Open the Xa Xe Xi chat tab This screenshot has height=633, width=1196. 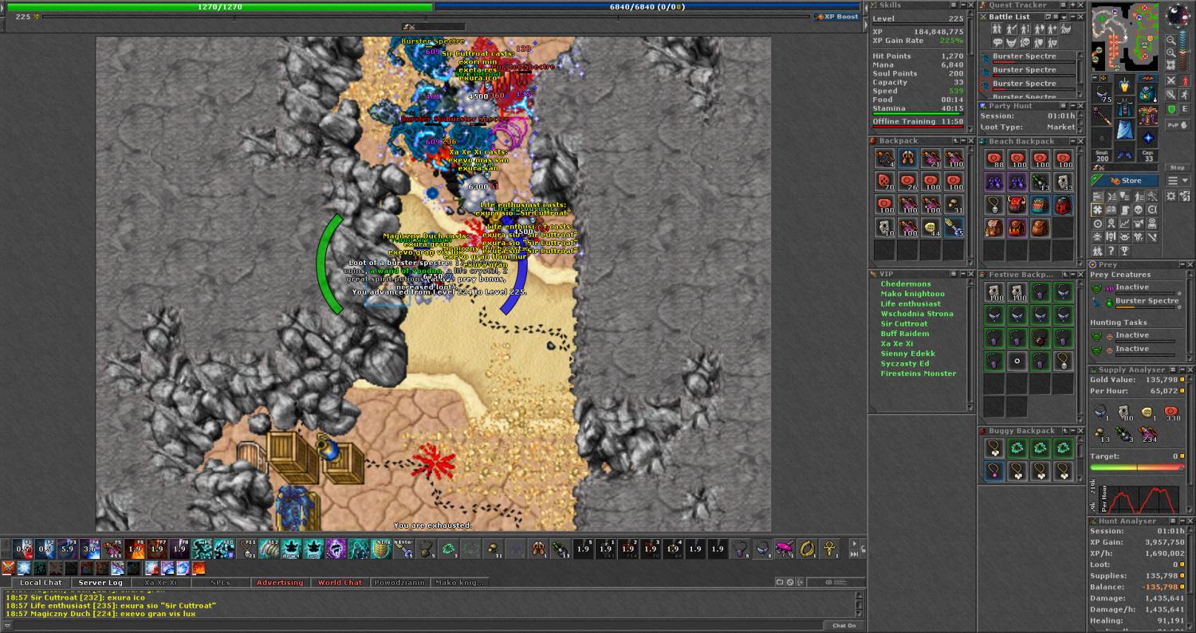coord(160,583)
